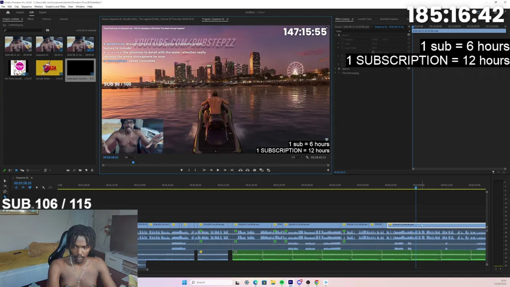Image resolution: width=510 pixels, height=287 pixels.
Task: Toggle Scale Width animation stopwatch
Action: click(x=342, y=48)
